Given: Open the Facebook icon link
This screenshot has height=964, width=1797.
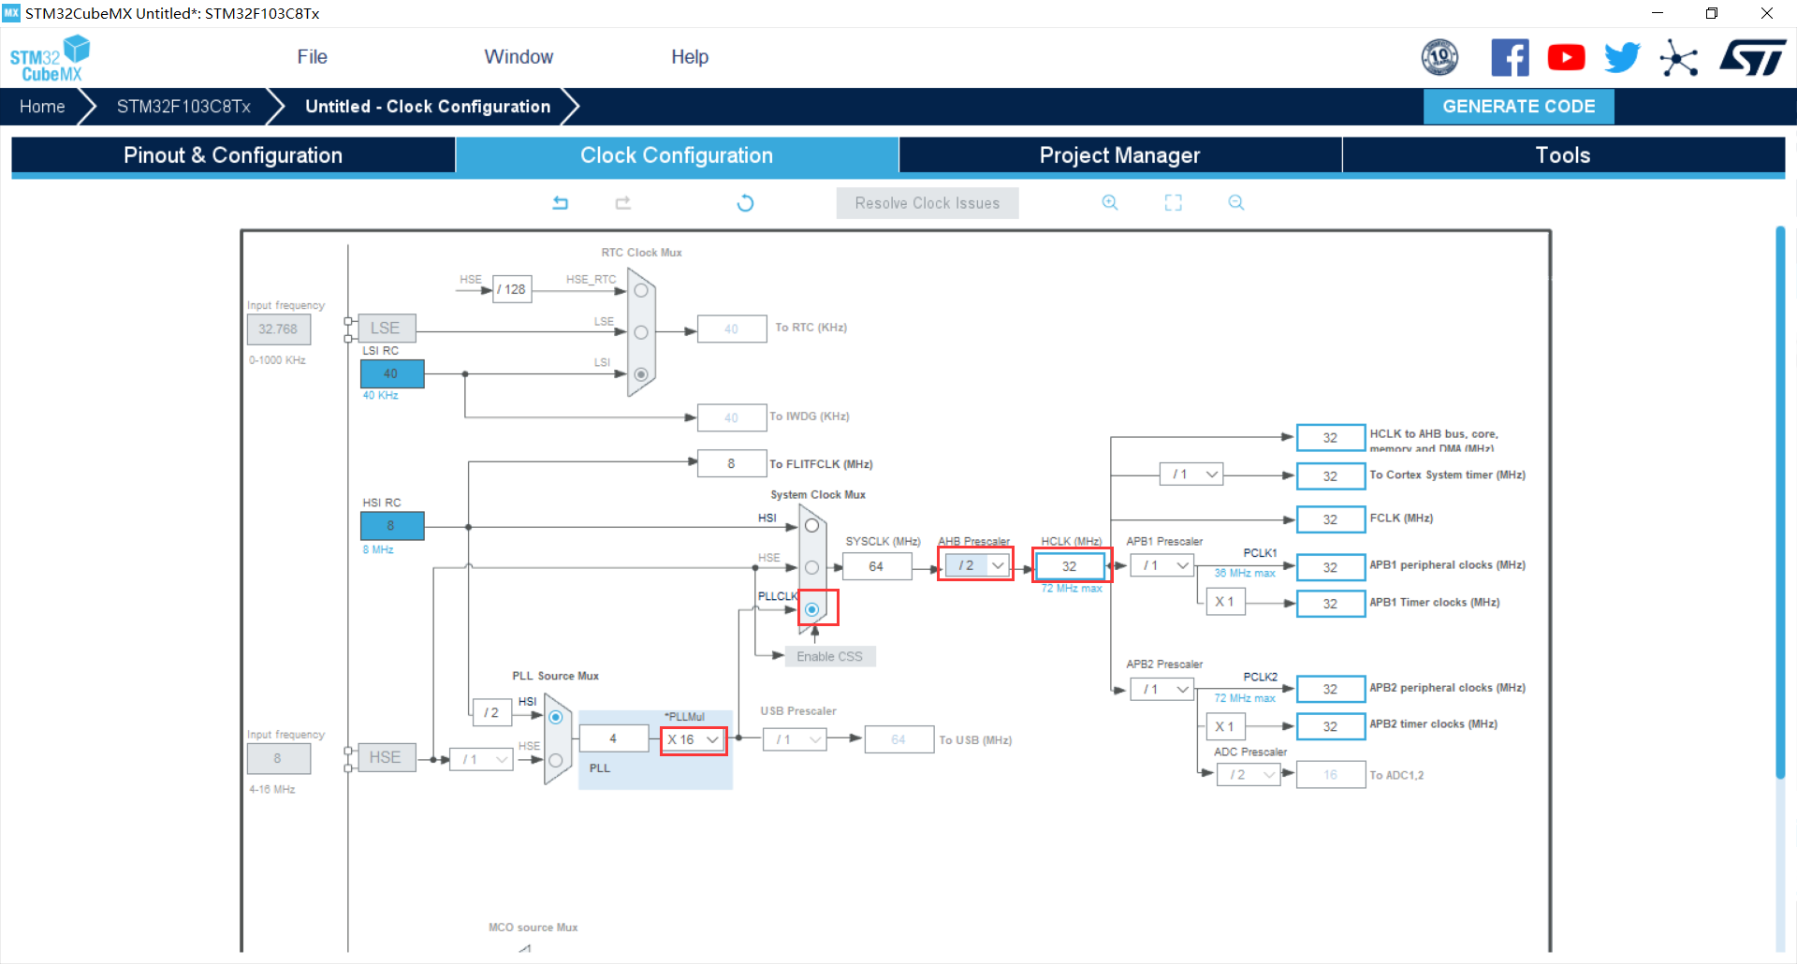Looking at the screenshot, I should click(1510, 58).
